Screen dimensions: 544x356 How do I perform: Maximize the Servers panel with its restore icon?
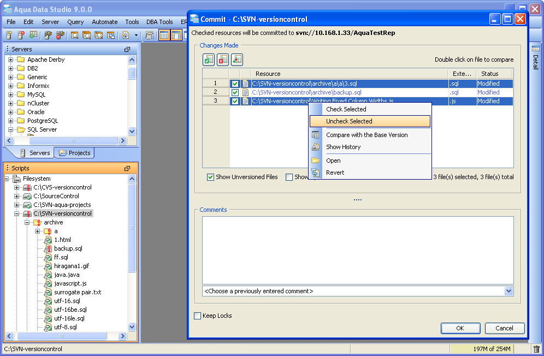(127, 49)
